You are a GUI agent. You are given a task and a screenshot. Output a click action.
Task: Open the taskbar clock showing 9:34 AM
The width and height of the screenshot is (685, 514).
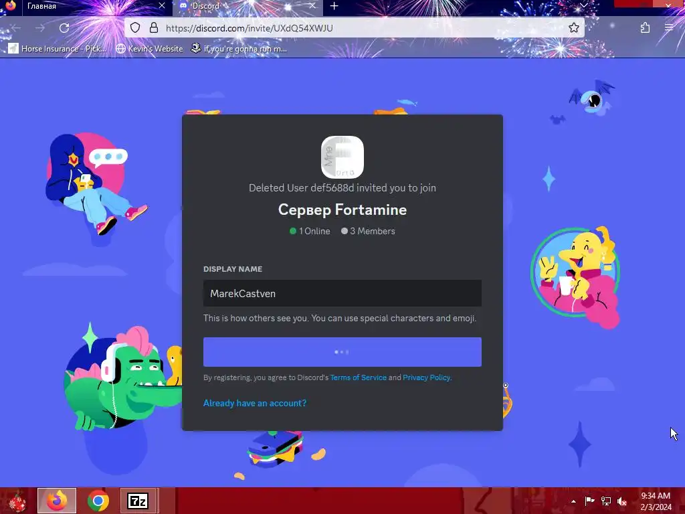click(x=656, y=501)
